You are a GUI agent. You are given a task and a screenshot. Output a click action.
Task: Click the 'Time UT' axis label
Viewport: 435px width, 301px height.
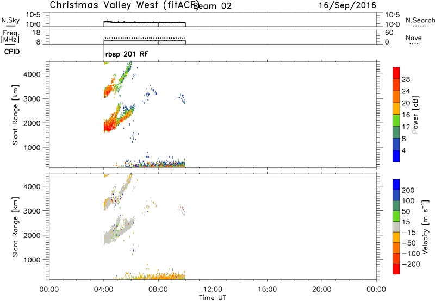[x=213, y=298]
